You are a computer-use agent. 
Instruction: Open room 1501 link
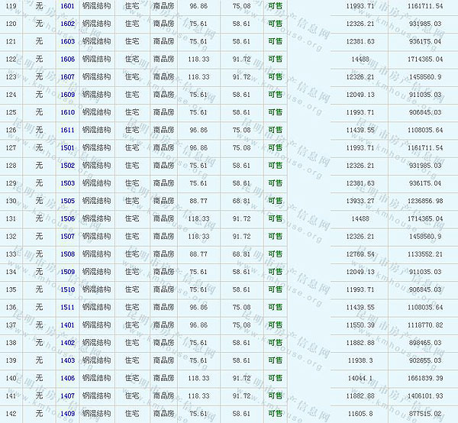pos(67,147)
